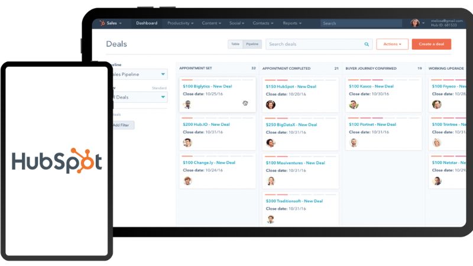Screen dimensions: 473x266
Task: Click owner avatar on Kasco deal card
Action: pos(354,105)
